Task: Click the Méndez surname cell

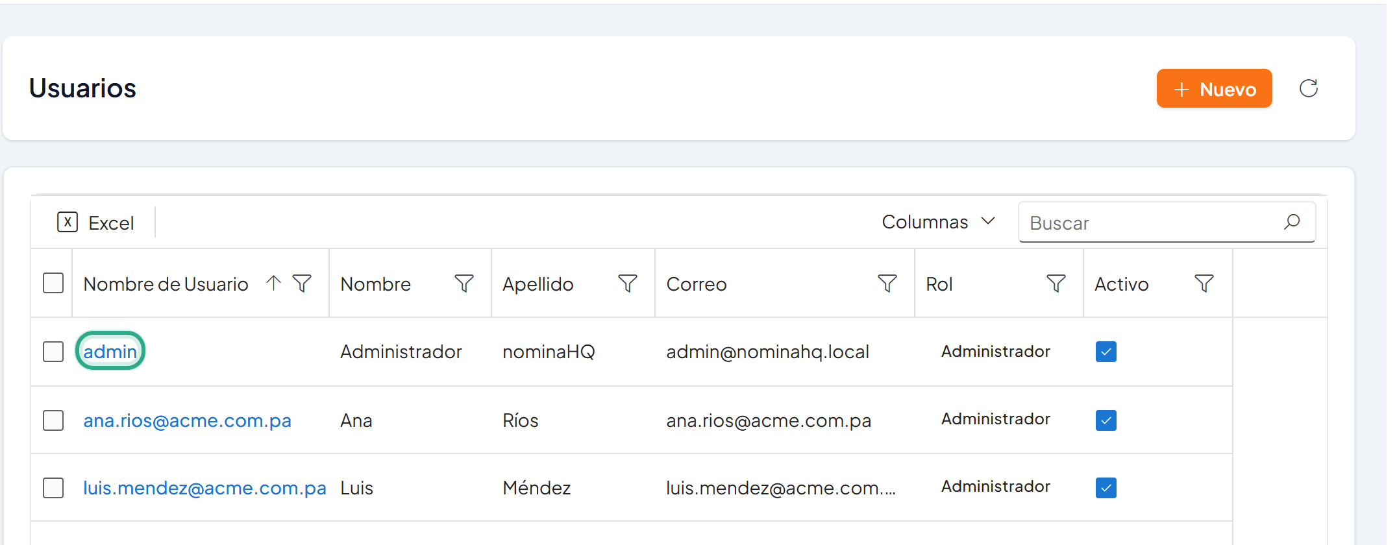Action: (x=536, y=488)
